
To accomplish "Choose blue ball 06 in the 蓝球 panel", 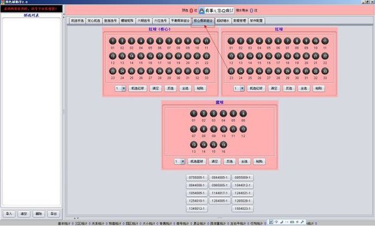I will (x=243, y=113).
